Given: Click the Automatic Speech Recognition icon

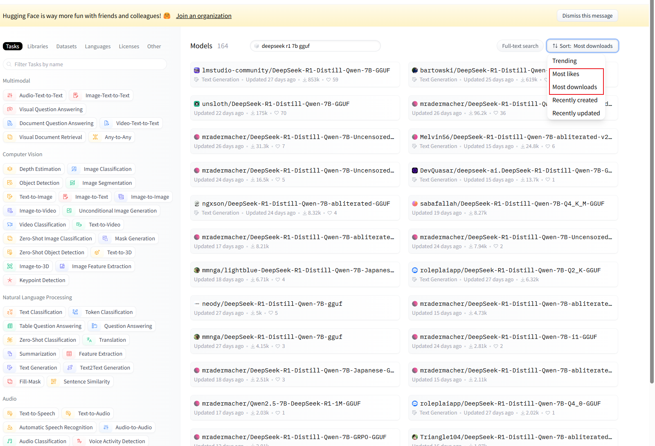Looking at the screenshot, I should point(10,427).
